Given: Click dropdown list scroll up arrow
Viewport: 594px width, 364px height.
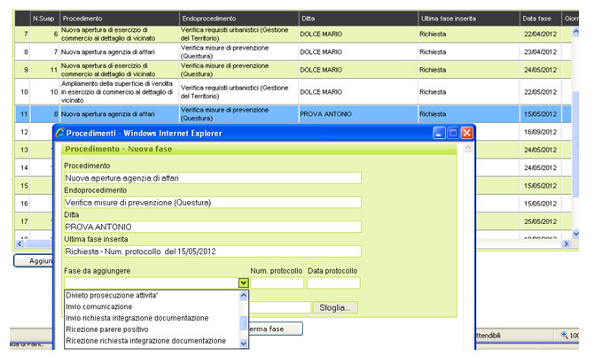Looking at the screenshot, I should pyautogui.click(x=244, y=296).
